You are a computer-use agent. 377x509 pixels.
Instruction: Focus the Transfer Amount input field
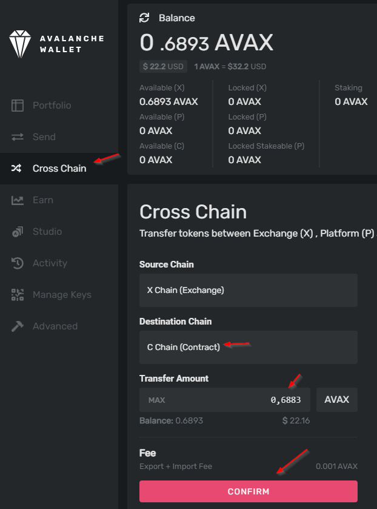[x=242, y=400]
